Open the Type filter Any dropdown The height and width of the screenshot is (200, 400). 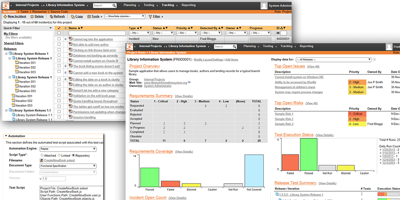click(x=140, y=33)
